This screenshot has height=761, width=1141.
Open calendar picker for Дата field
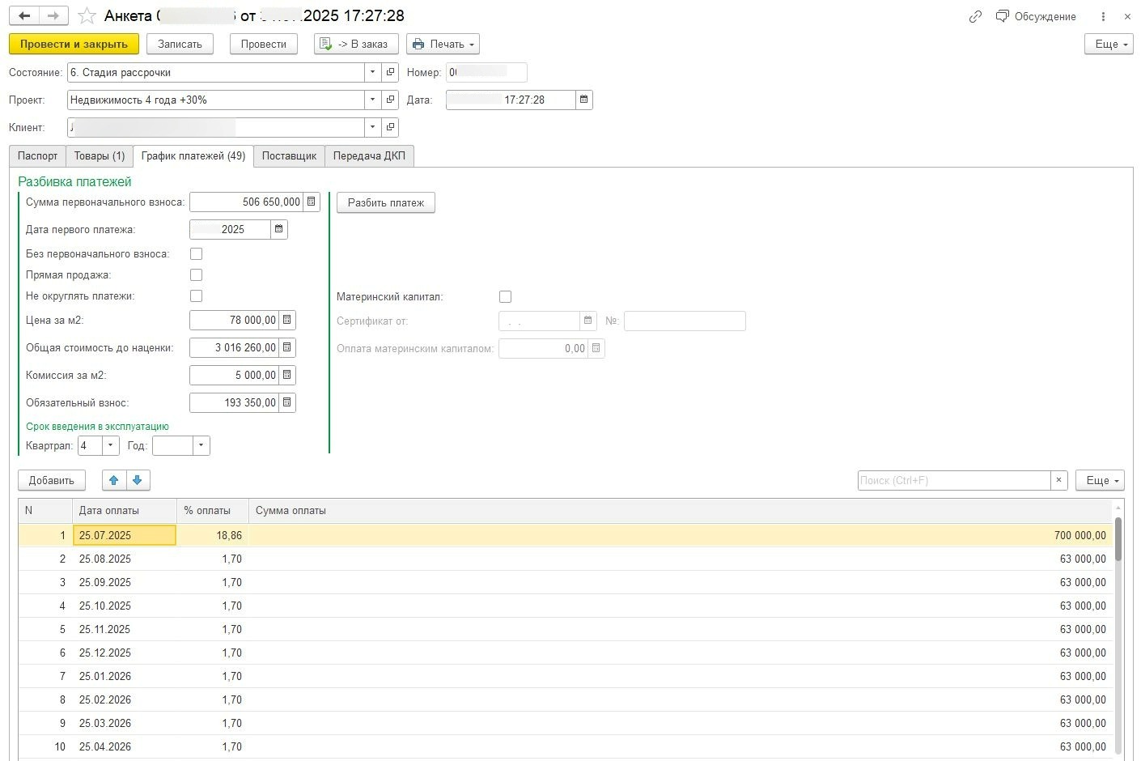tap(583, 100)
